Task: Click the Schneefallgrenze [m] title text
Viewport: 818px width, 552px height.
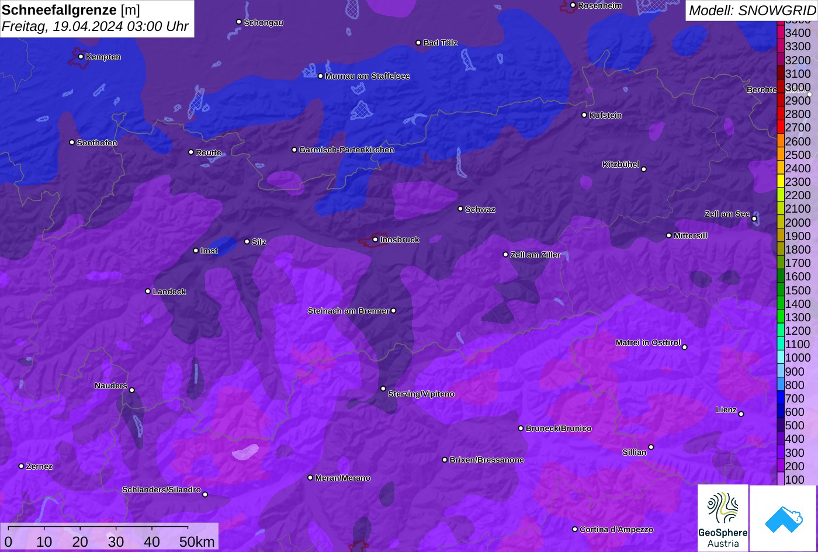Action: tap(71, 10)
